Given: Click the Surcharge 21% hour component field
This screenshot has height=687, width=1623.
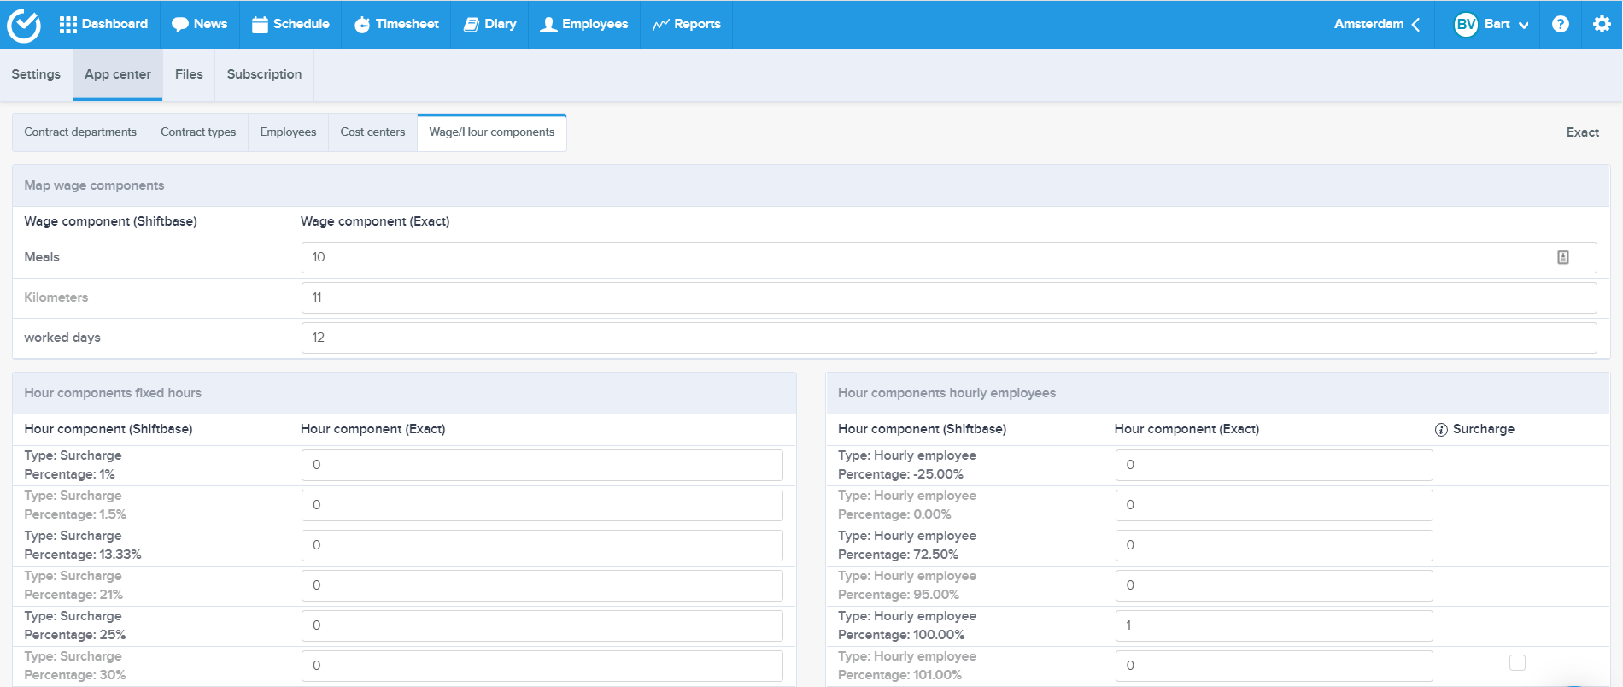Looking at the screenshot, I should click(x=542, y=585).
